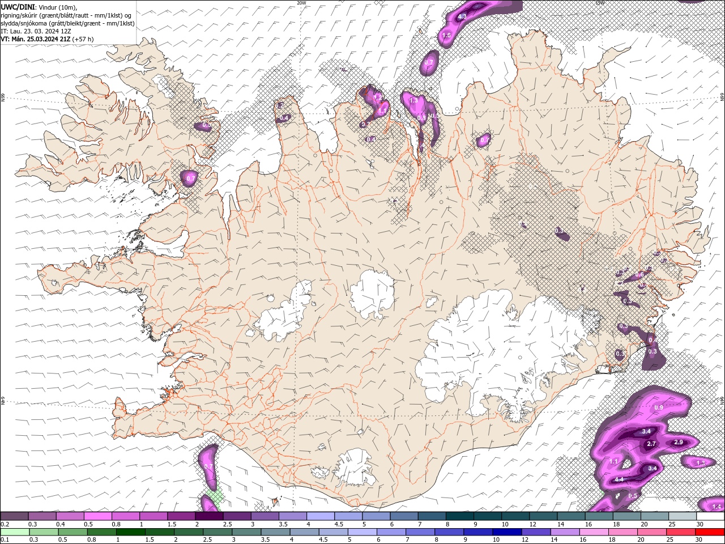Click the "VT: Mán. 25.03.2024 21Z (+57 h)" line

pos(47,39)
